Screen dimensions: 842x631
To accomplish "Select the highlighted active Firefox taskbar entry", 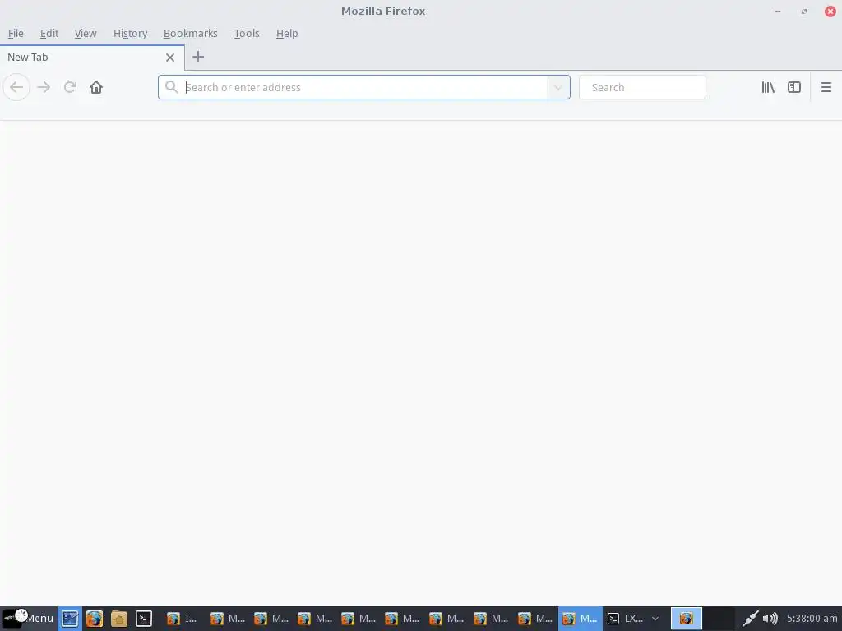I will pyautogui.click(x=581, y=619).
